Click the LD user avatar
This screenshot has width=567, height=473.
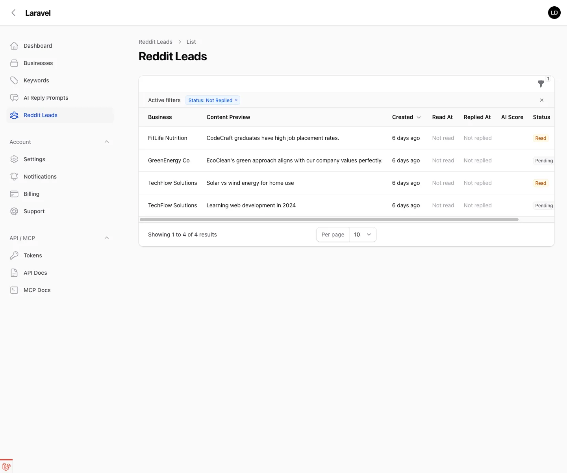(554, 13)
